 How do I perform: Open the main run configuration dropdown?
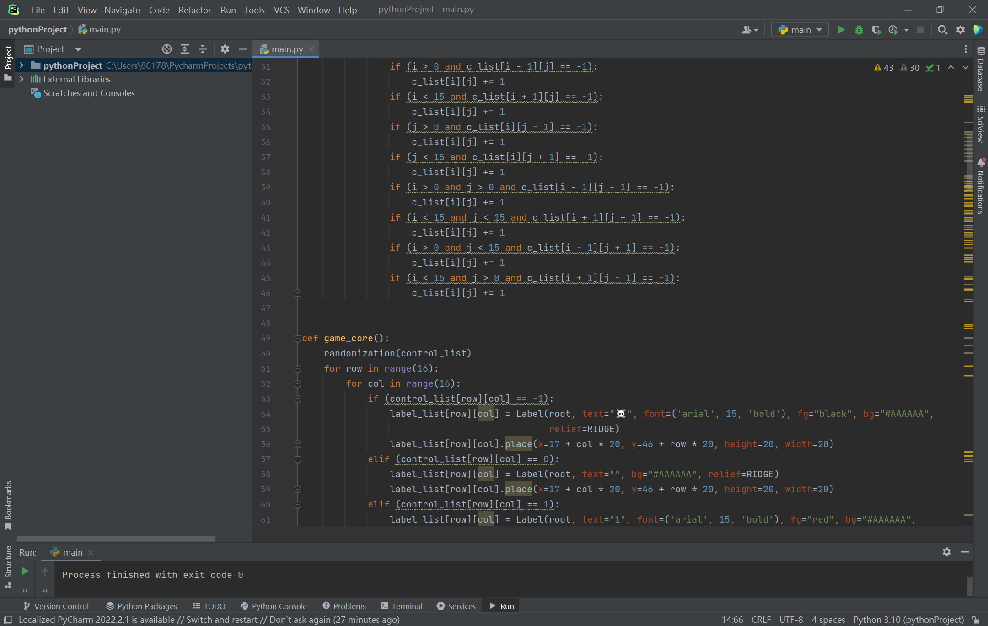pyautogui.click(x=800, y=30)
